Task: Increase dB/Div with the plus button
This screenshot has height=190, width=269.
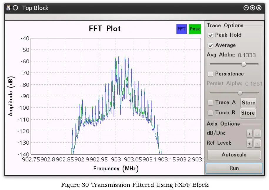Action: pos(249,134)
